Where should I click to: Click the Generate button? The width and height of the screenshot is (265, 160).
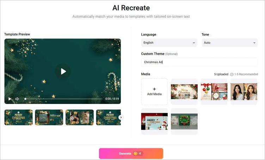(x=131, y=153)
